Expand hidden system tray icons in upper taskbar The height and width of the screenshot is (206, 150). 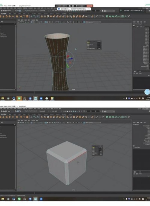(124, 98)
